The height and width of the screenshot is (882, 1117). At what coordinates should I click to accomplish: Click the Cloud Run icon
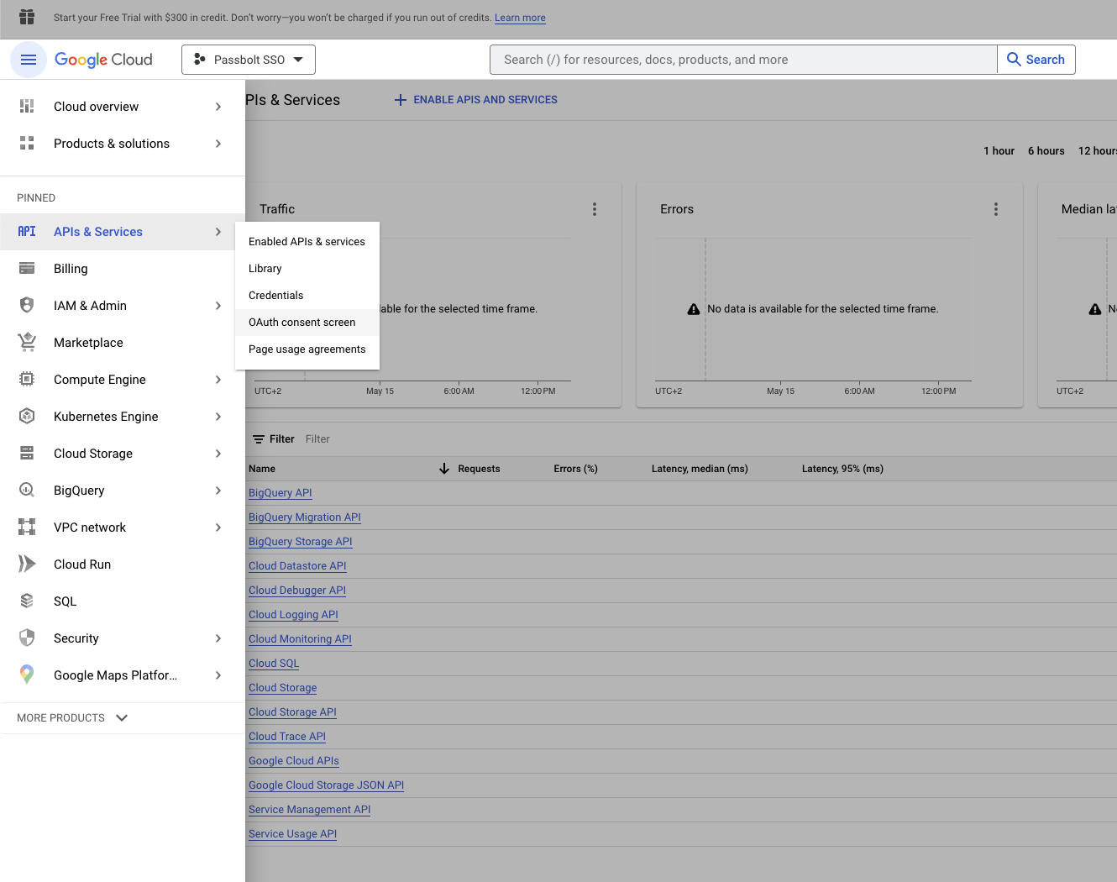point(27,564)
